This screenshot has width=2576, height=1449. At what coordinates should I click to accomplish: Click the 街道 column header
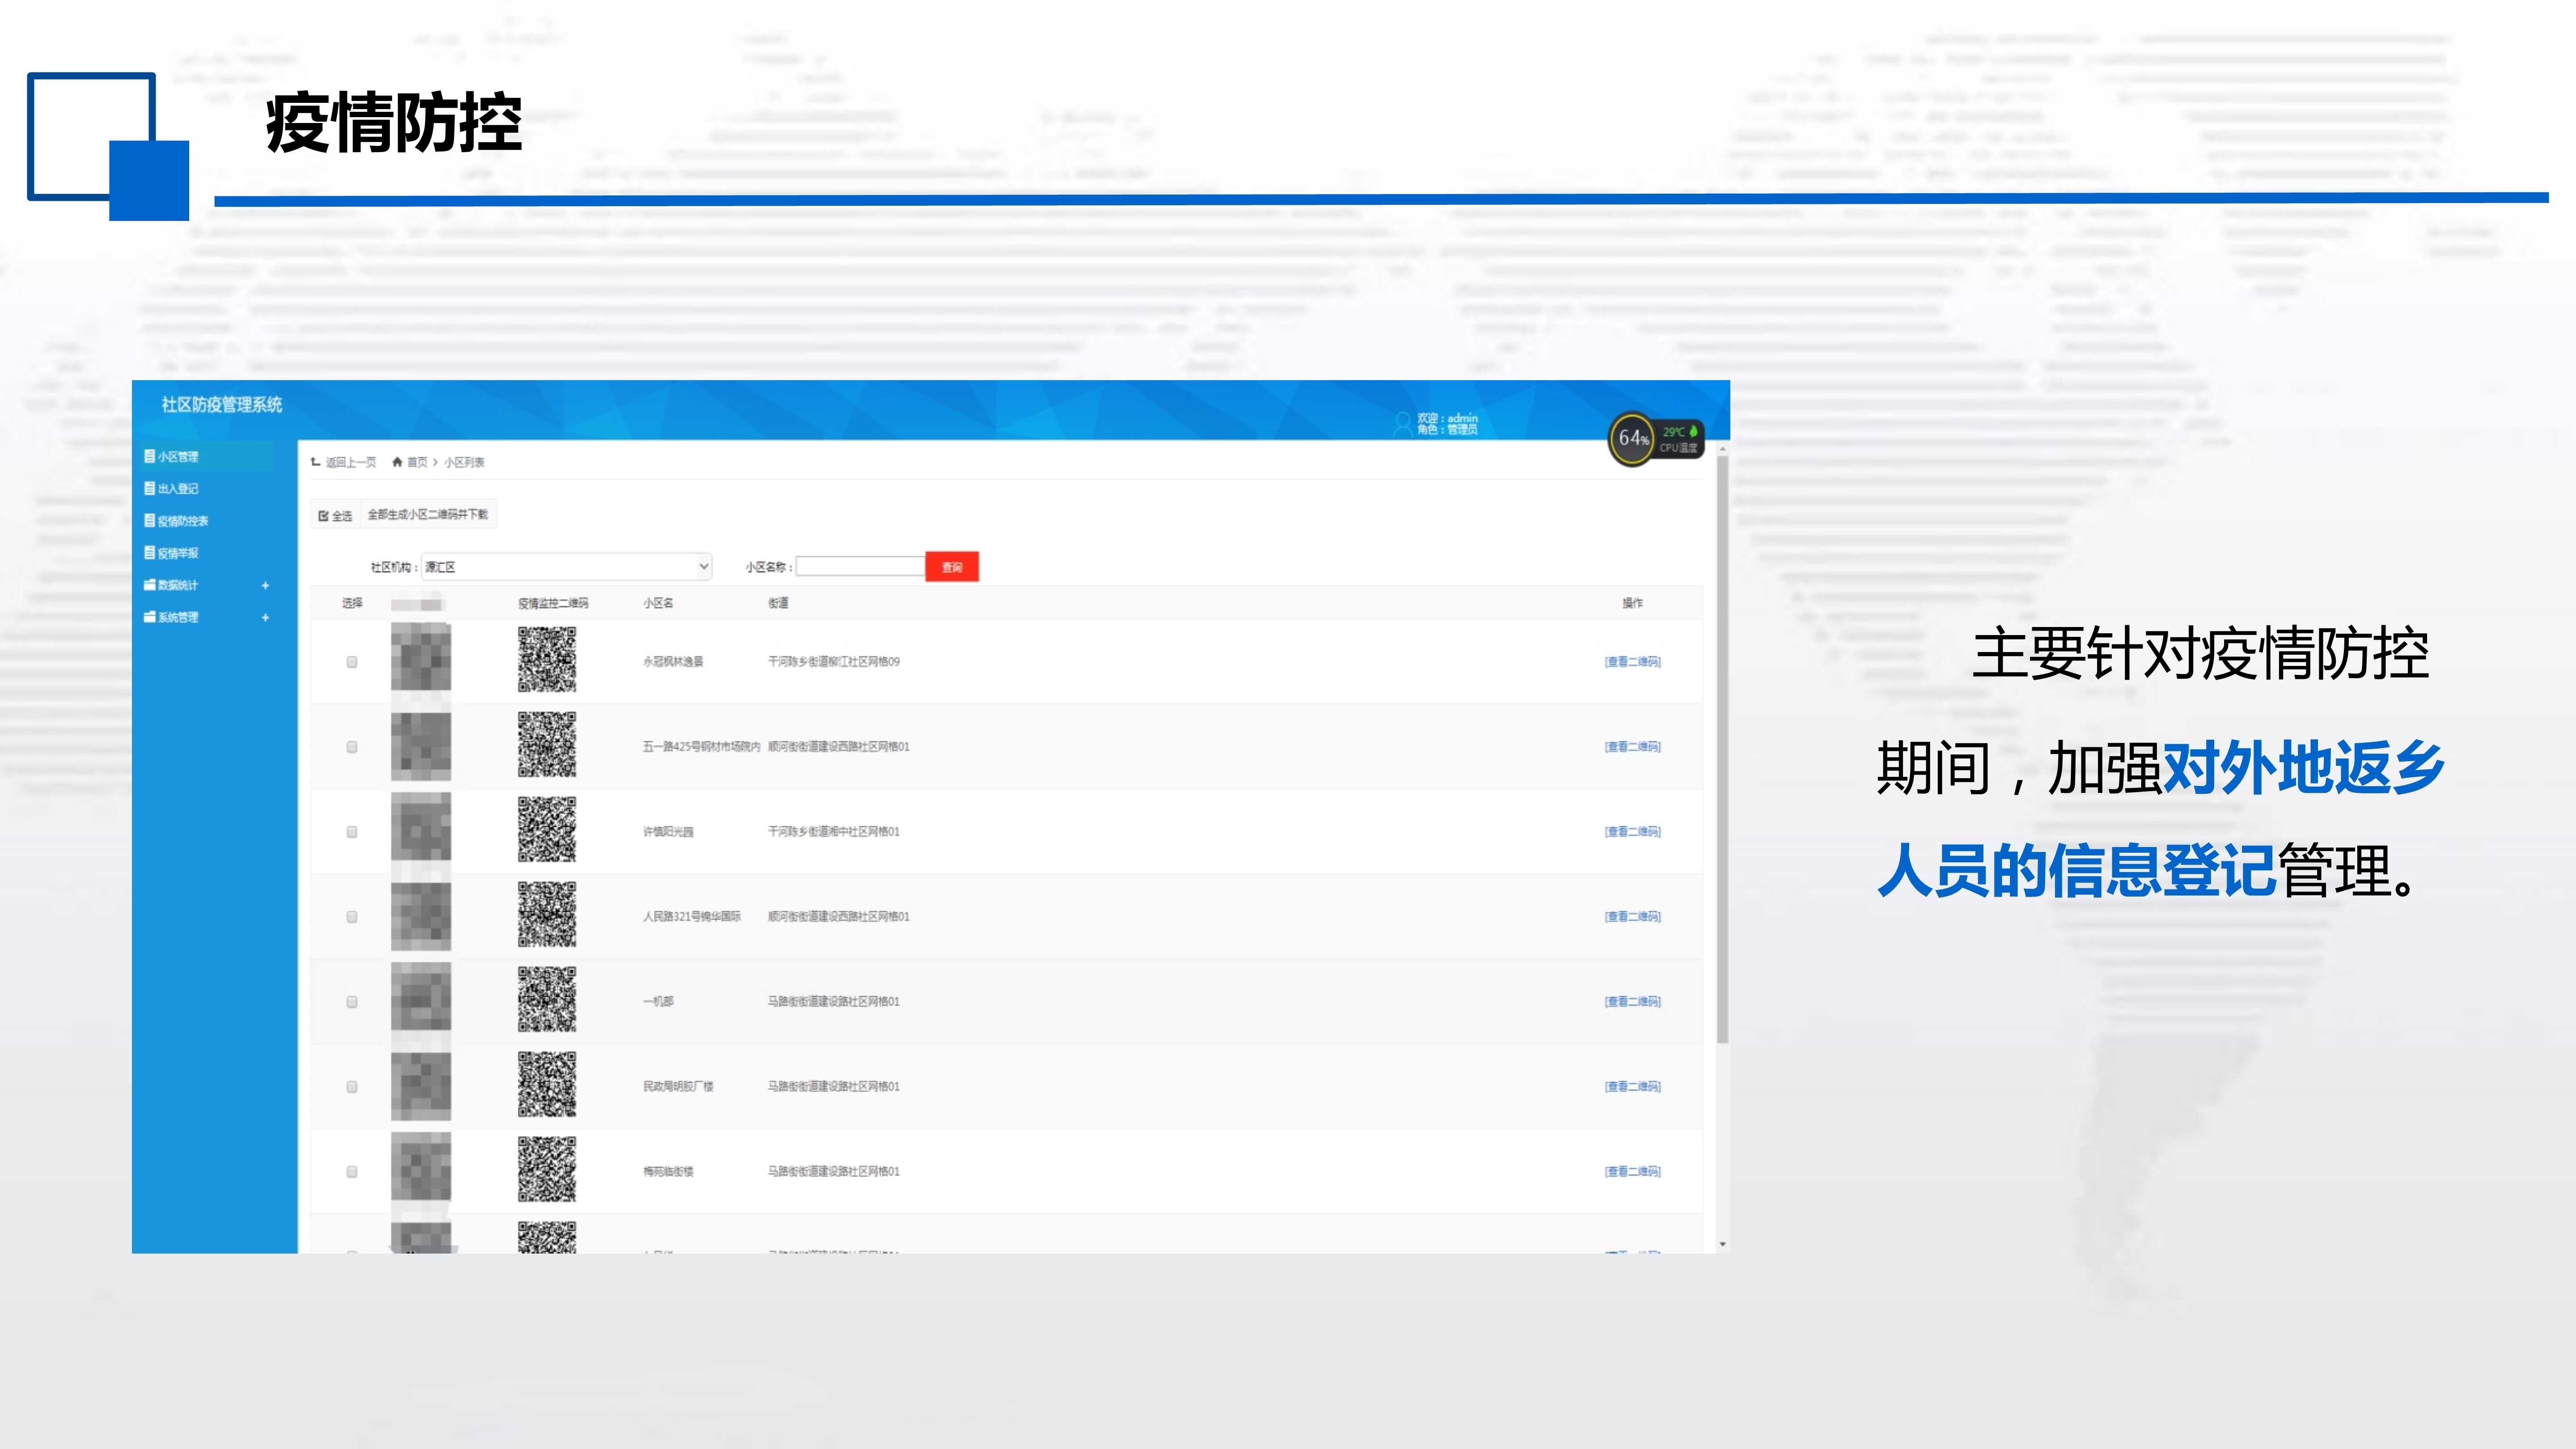pyautogui.click(x=778, y=603)
